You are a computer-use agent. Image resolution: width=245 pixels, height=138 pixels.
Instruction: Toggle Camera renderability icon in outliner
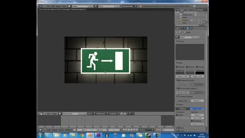pos(204,20)
